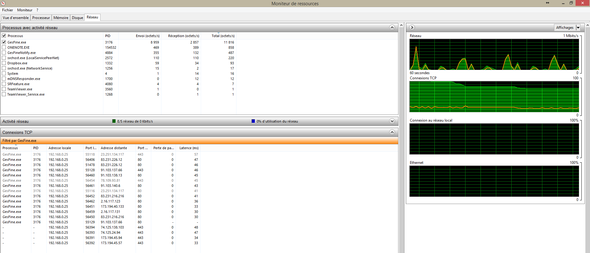The image size is (590, 253).
Task: Open the Moniteur menu
Action: [25, 10]
